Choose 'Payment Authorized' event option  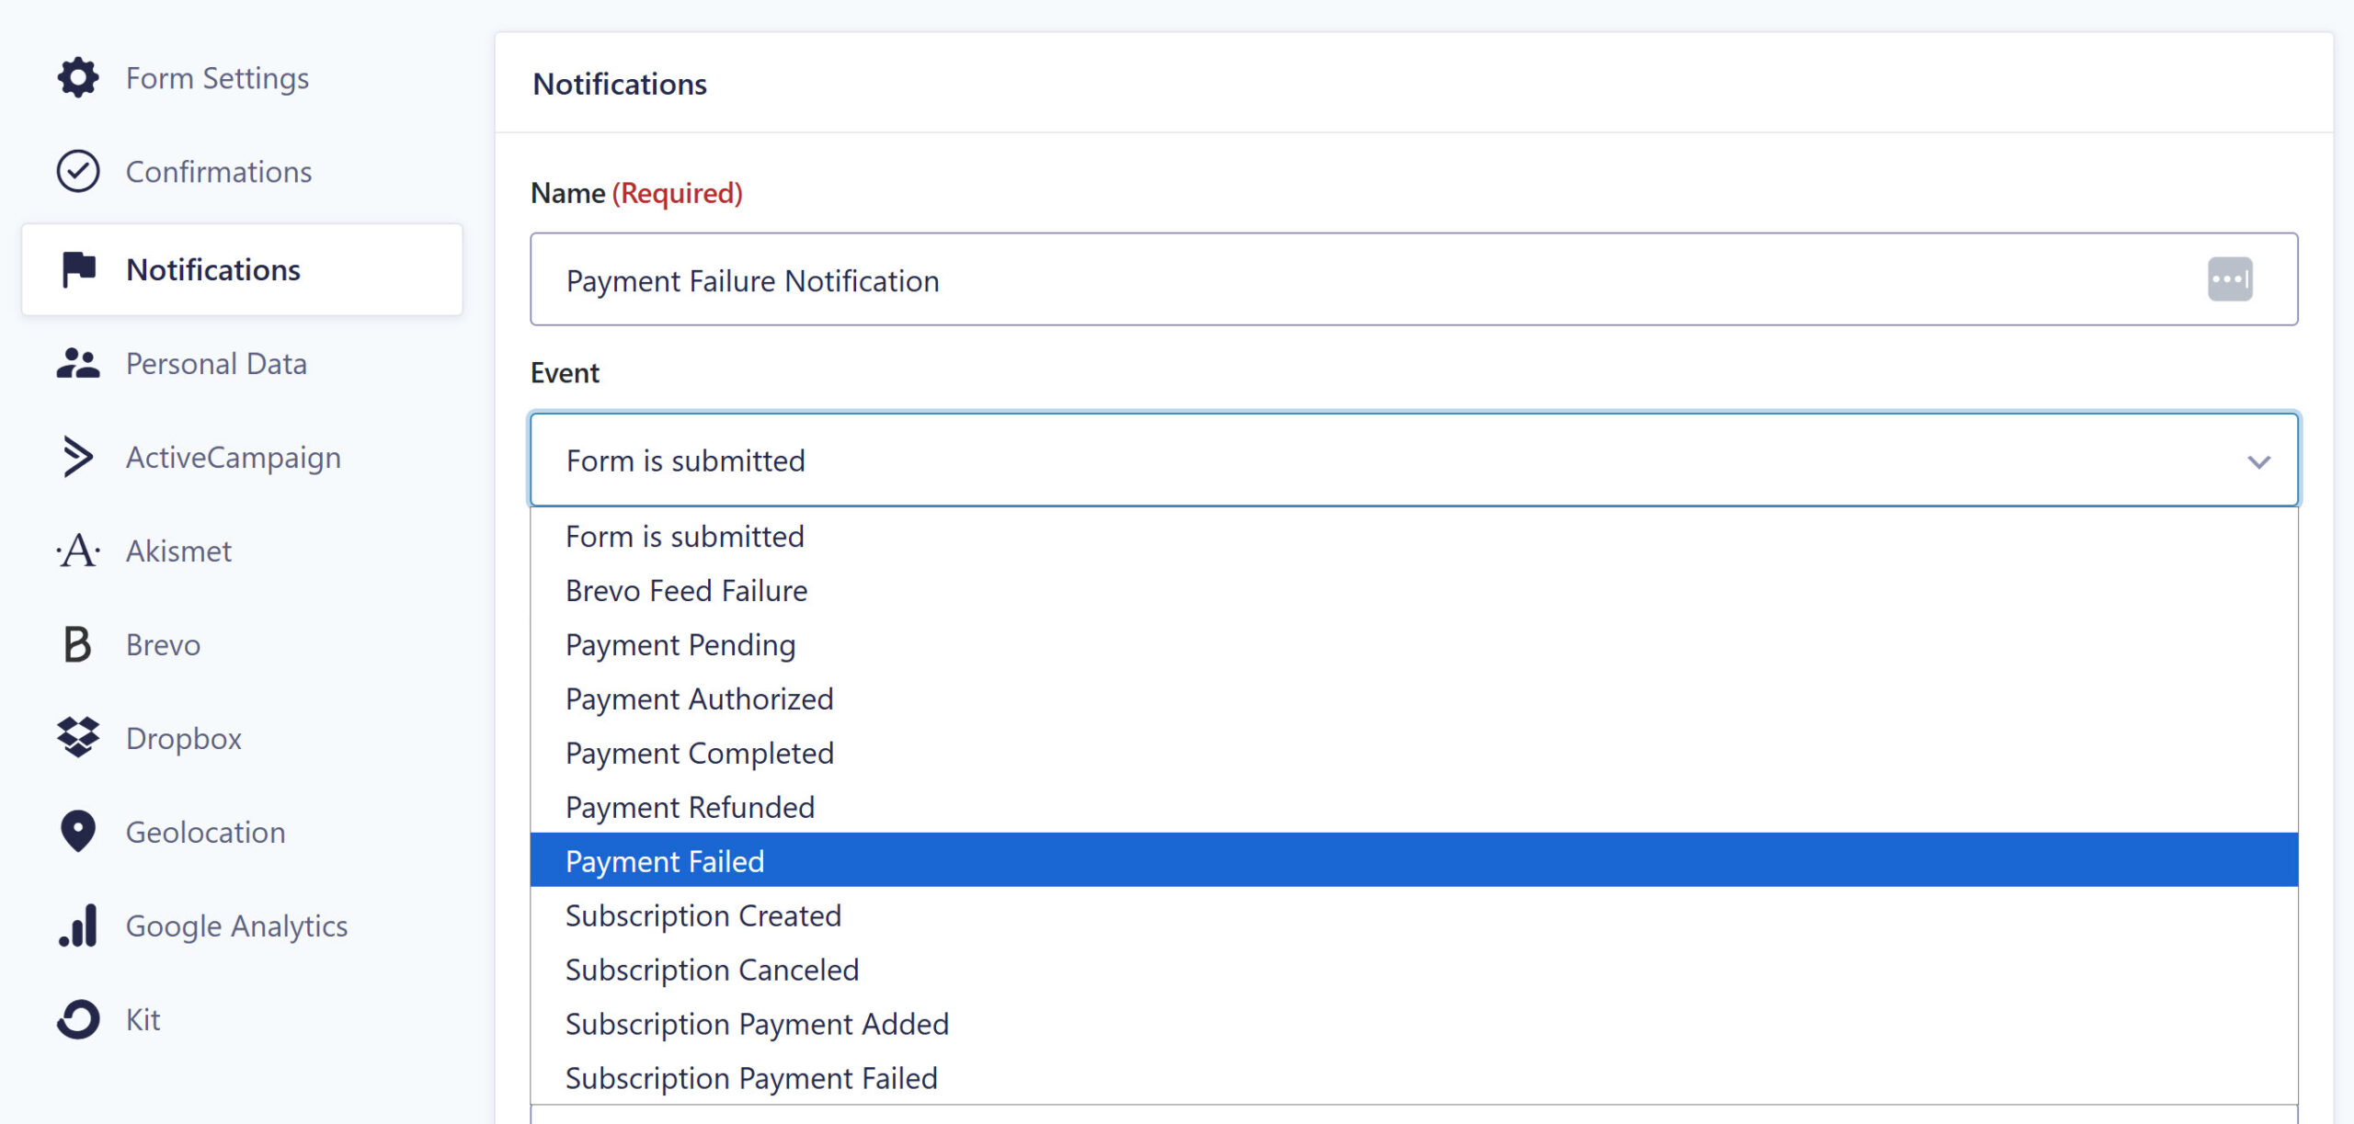pyautogui.click(x=1414, y=698)
